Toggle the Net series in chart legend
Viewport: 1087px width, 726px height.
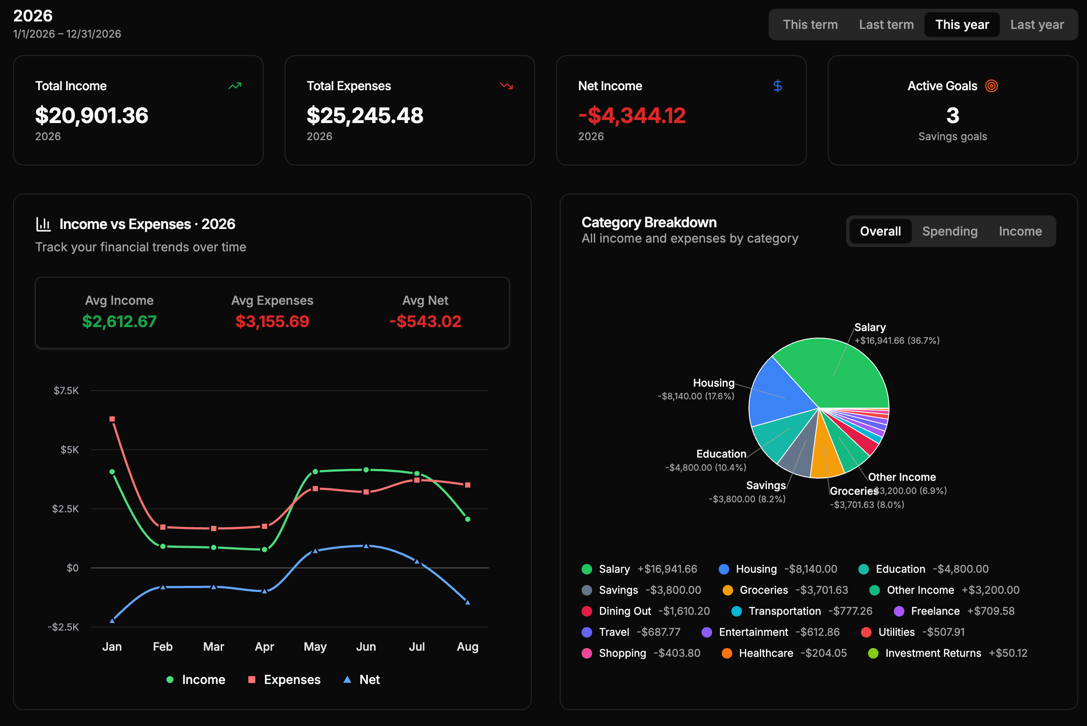coord(362,679)
